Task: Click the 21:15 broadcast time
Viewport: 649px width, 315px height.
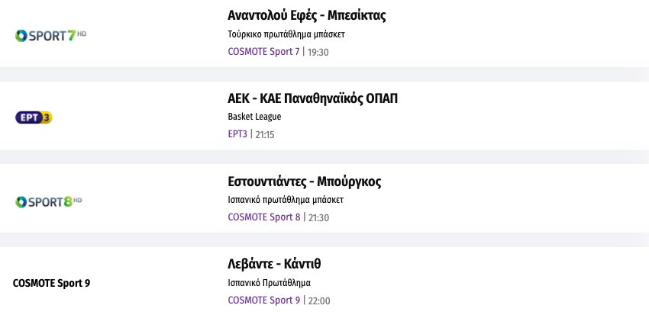Action: click(264, 135)
